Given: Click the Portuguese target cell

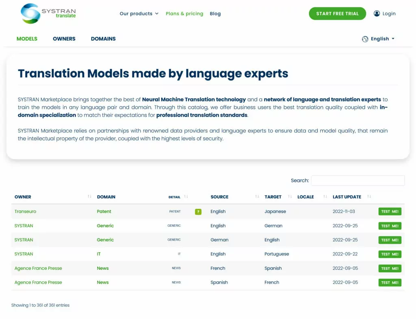Looking at the screenshot, I should (277, 254).
